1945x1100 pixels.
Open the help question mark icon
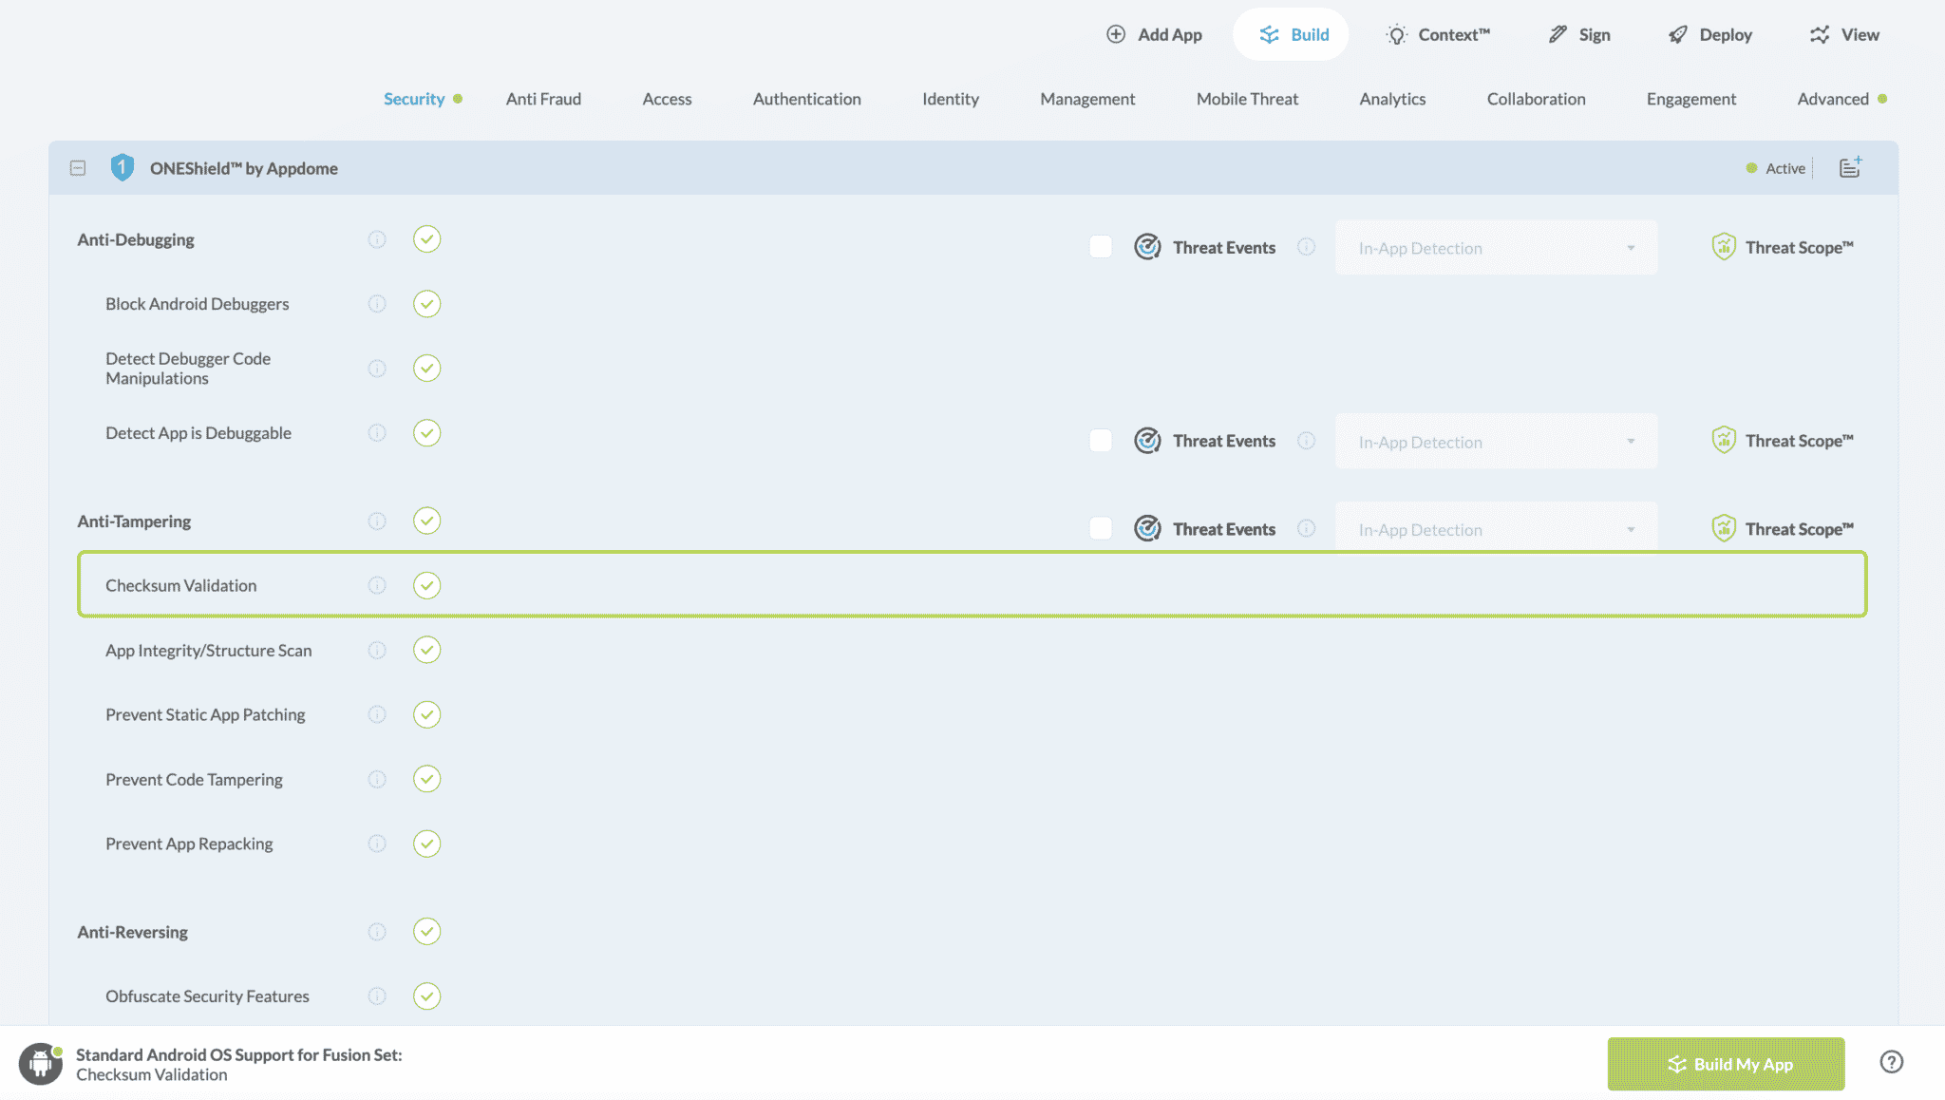1891,1062
